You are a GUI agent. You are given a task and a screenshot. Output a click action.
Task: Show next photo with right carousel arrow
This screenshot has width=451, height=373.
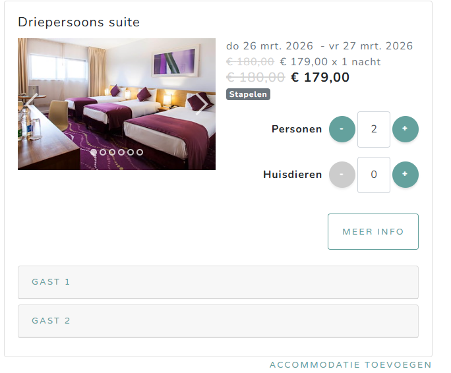tap(202, 104)
